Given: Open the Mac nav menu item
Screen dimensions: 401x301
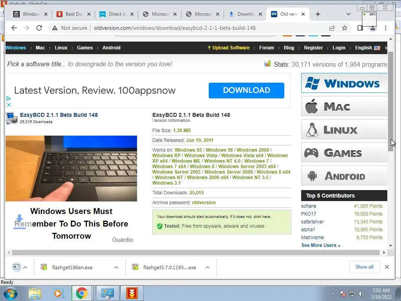Looking at the screenshot, I should 40,47.
